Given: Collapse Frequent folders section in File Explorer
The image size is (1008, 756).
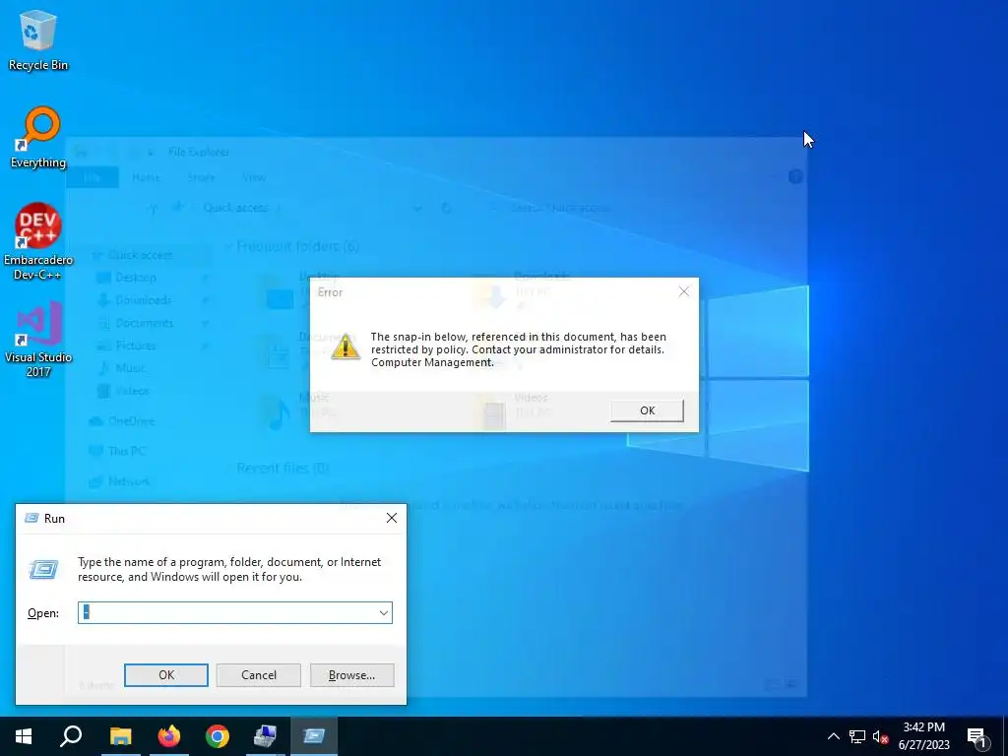Looking at the screenshot, I should tap(228, 247).
